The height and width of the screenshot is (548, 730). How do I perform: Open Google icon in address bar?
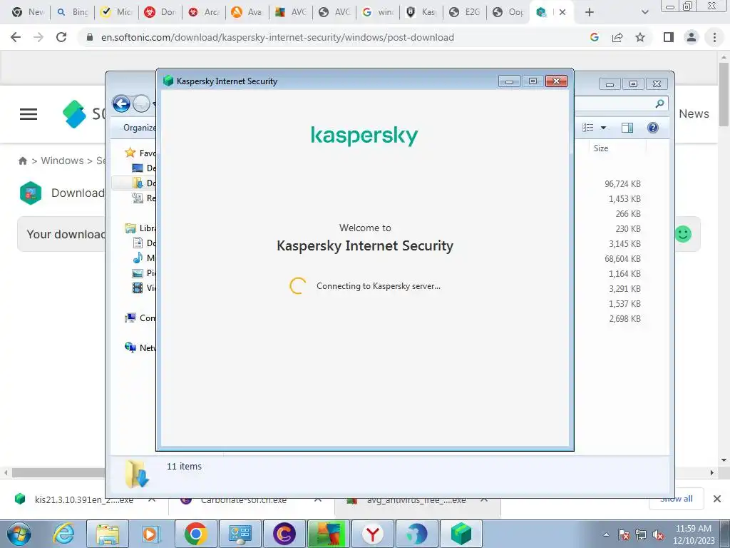(594, 37)
